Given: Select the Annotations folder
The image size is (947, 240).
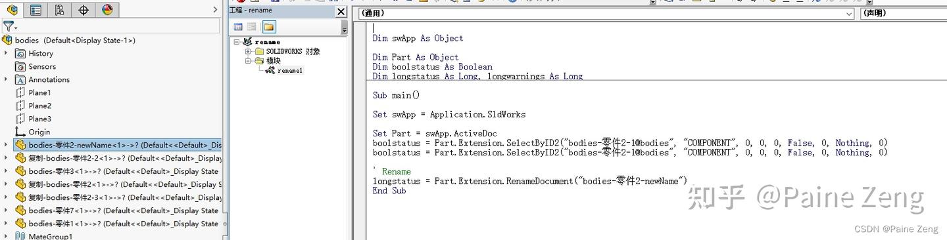Looking at the screenshot, I should point(42,79).
